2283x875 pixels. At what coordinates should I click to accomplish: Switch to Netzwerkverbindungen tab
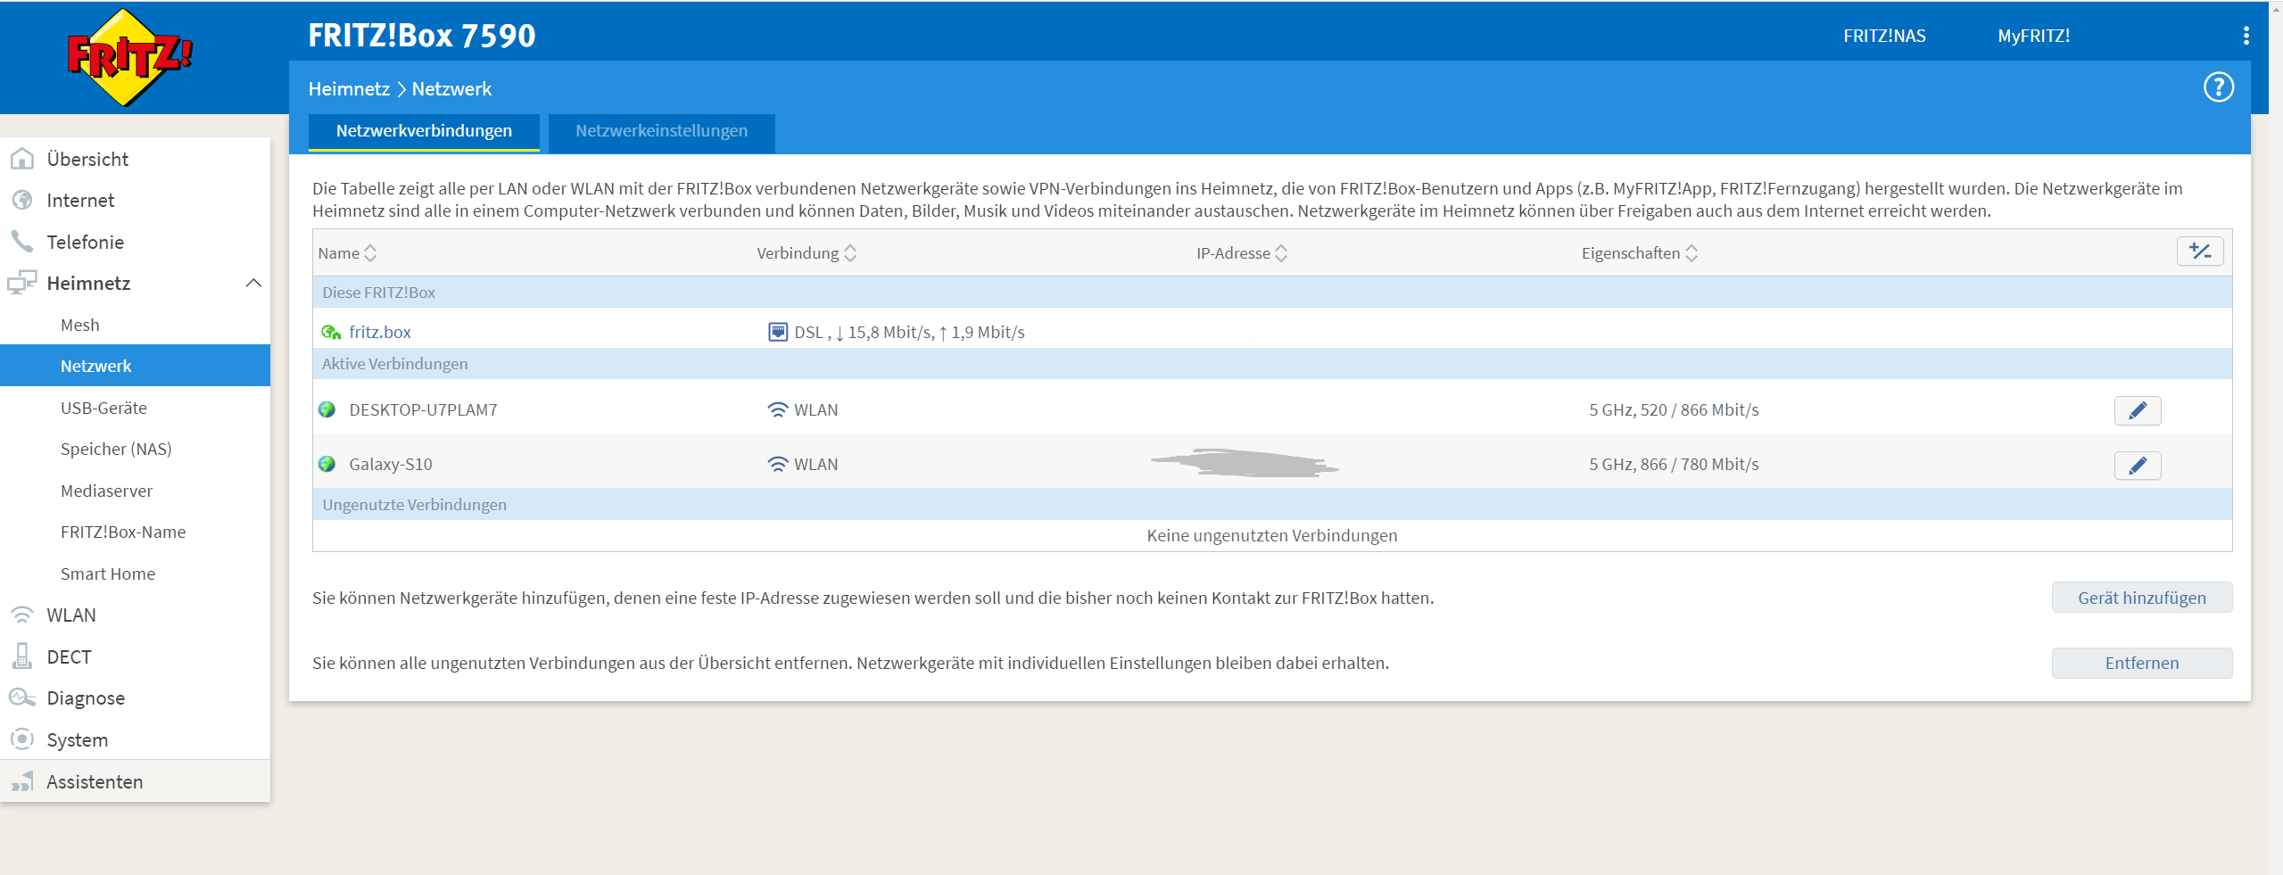(x=424, y=131)
